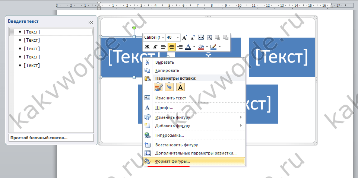Close the Введите текст pane
The image size is (358, 178).
[x=91, y=22]
